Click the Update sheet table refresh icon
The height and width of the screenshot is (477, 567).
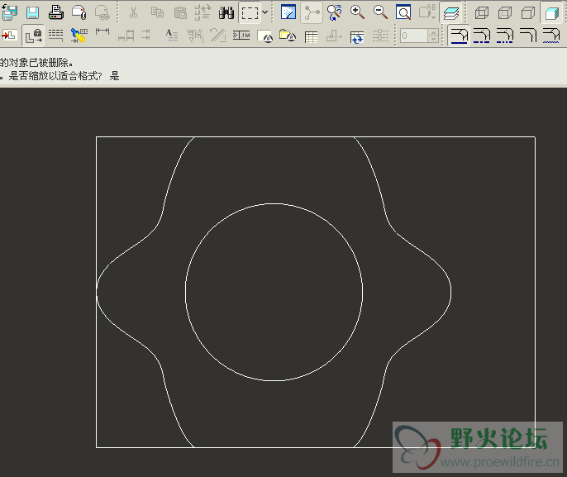click(x=357, y=36)
